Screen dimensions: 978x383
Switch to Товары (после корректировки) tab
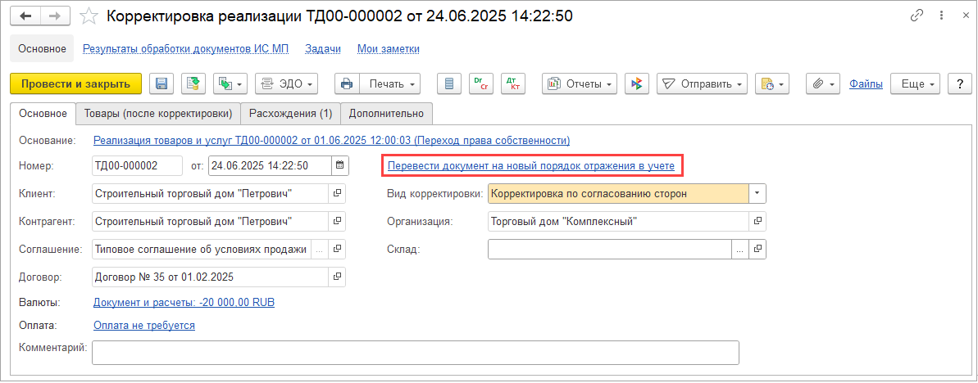click(157, 113)
